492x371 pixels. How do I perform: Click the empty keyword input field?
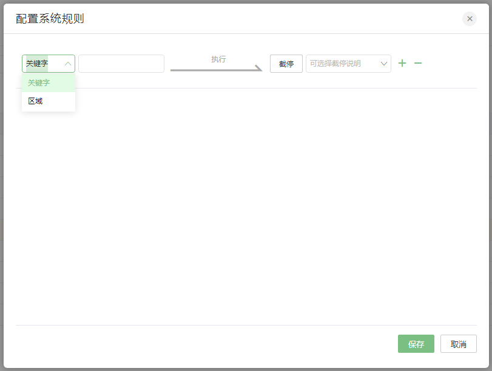pyautogui.click(x=121, y=64)
